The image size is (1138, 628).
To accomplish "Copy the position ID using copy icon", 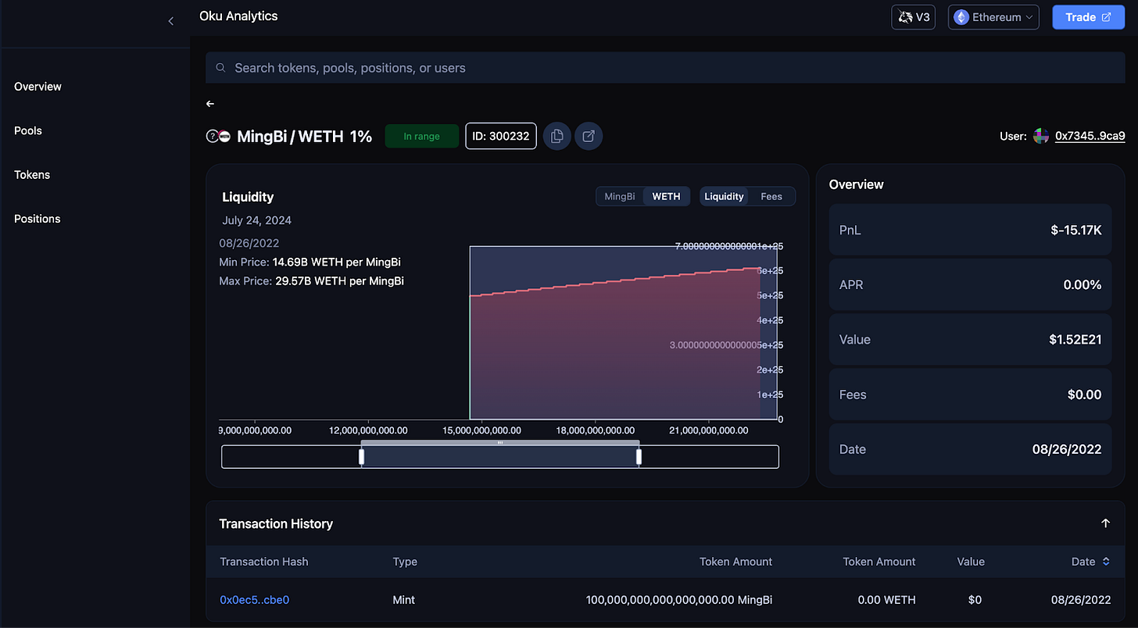I will click(556, 136).
